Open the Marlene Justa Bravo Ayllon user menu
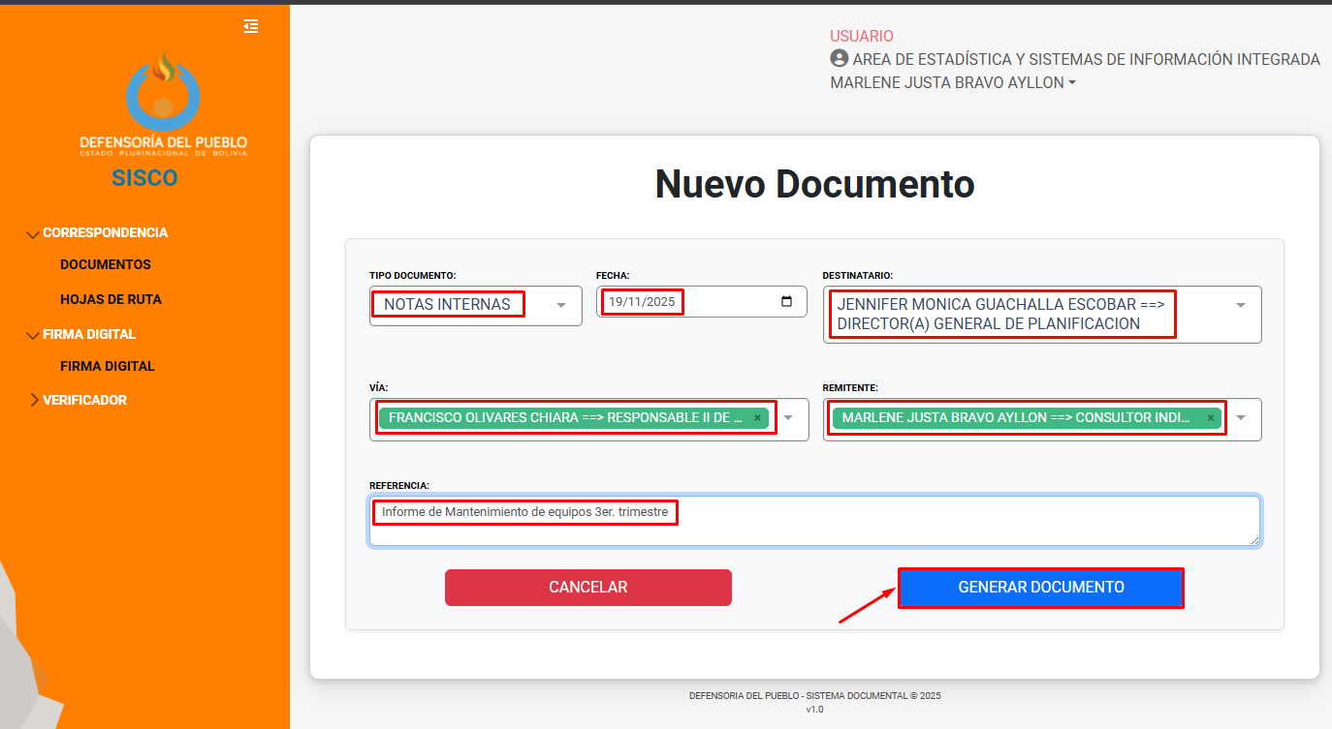Screen dimensions: 1332x729 pyautogui.click(x=953, y=83)
